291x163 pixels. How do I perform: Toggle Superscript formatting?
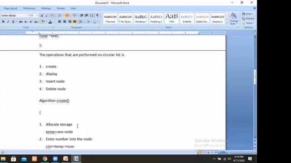(x=31, y=22)
